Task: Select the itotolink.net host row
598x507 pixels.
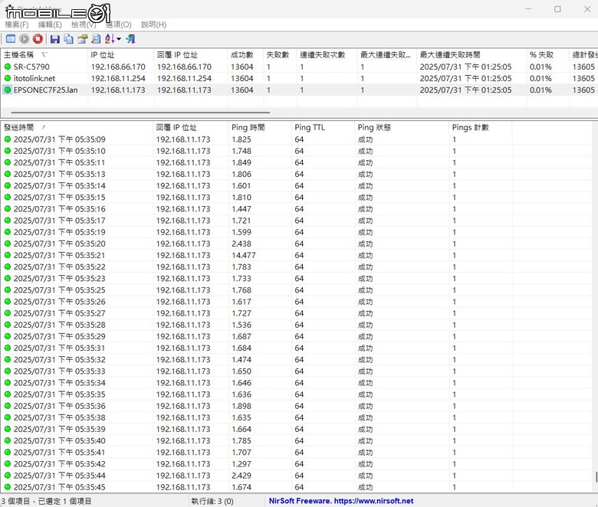Action: 299,78
